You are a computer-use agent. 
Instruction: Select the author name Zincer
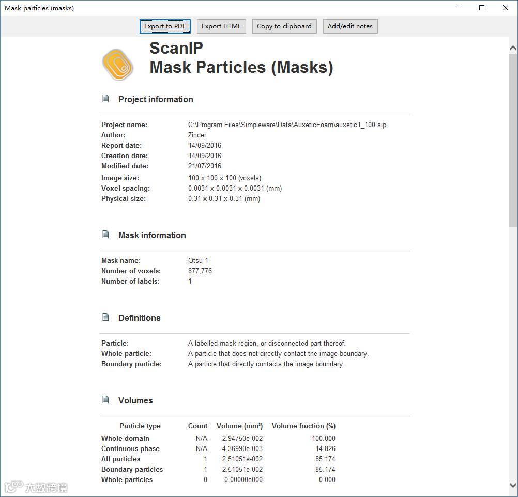[x=197, y=135]
